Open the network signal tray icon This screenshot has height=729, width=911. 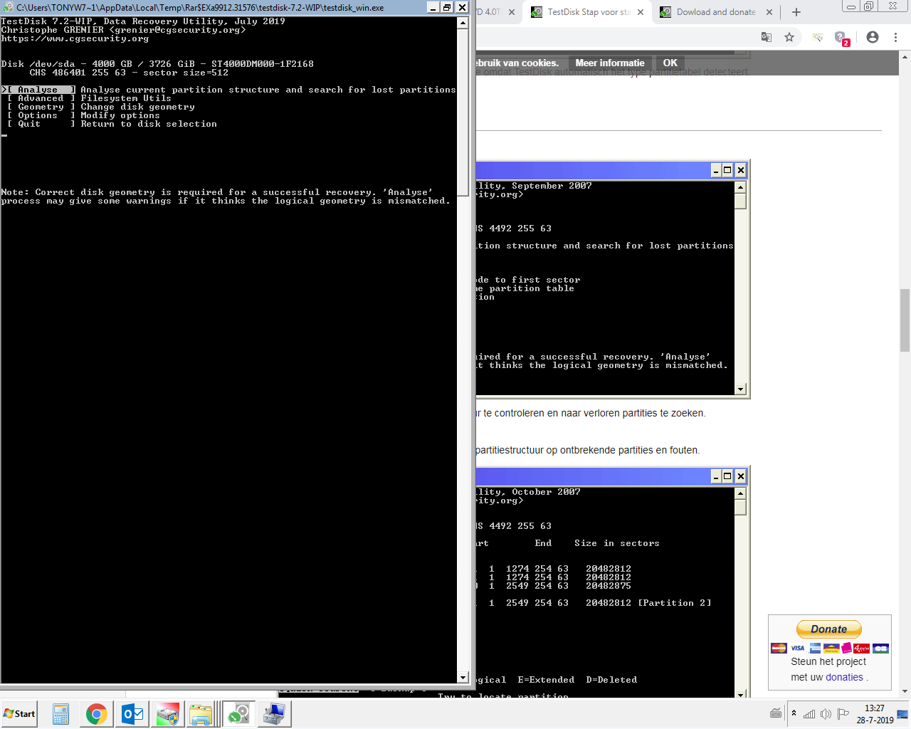[809, 714]
